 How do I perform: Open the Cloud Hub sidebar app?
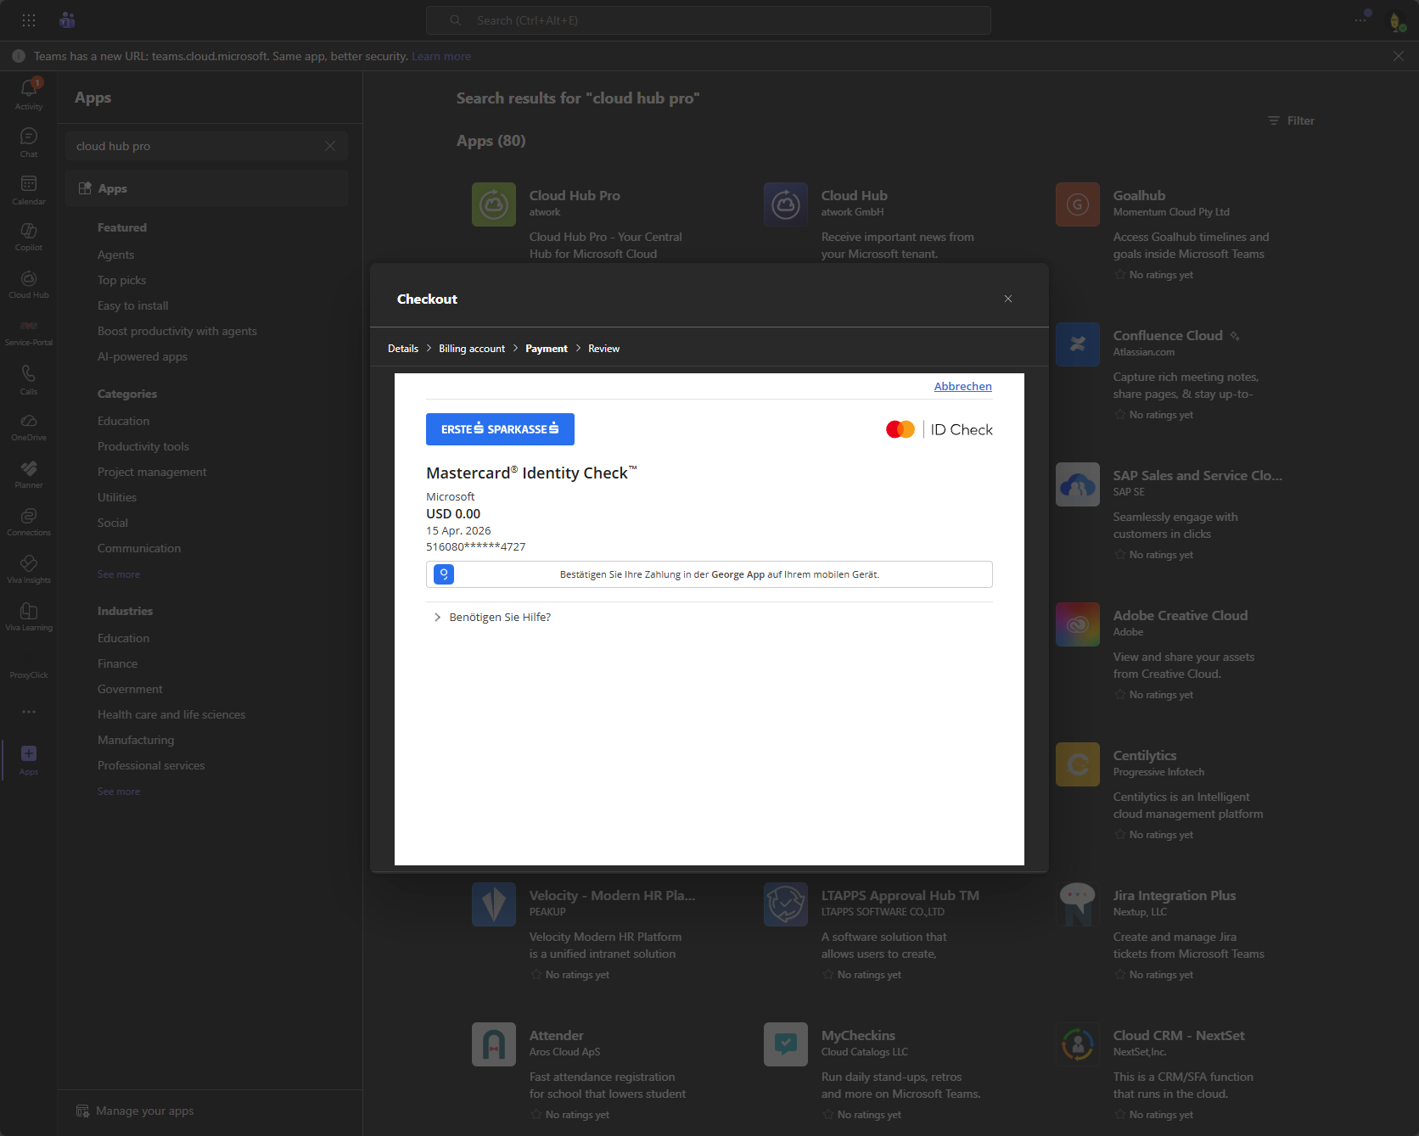(x=29, y=284)
